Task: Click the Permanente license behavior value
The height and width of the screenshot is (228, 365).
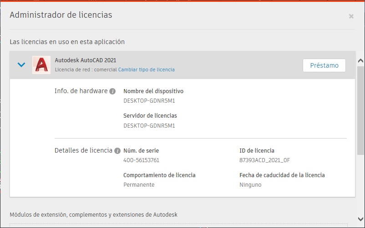Action: [139, 185]
